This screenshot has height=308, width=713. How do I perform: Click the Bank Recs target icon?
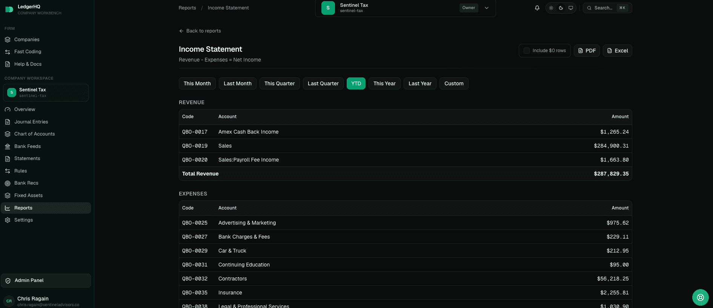point(8,183)
